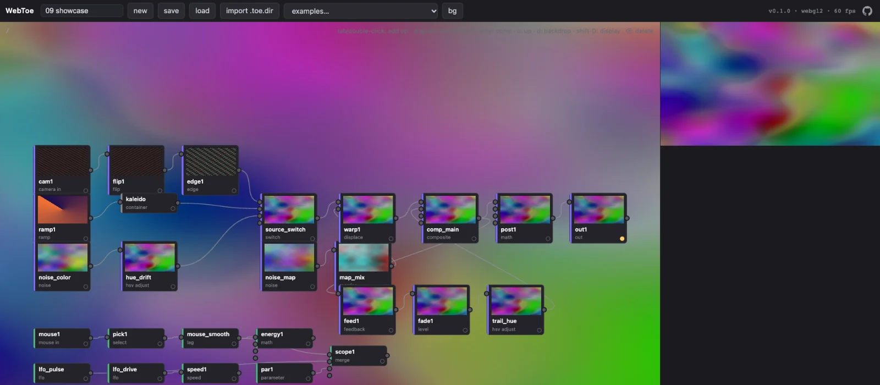Click the trail_hue node name
The height and width of the screenshot is (385, 880).
(x=504, y=321)
